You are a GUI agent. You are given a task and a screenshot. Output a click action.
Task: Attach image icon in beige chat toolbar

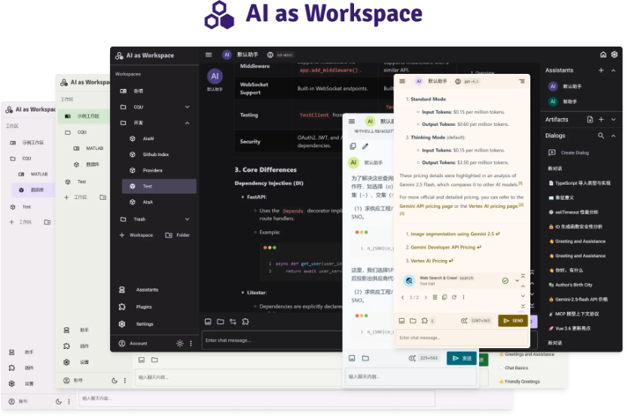tap(402, 321)
